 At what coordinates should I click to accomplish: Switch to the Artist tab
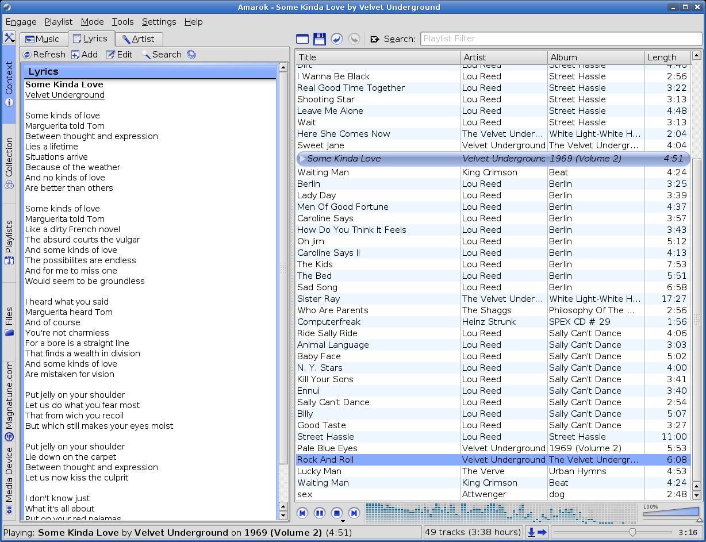[x=139, y=39]
